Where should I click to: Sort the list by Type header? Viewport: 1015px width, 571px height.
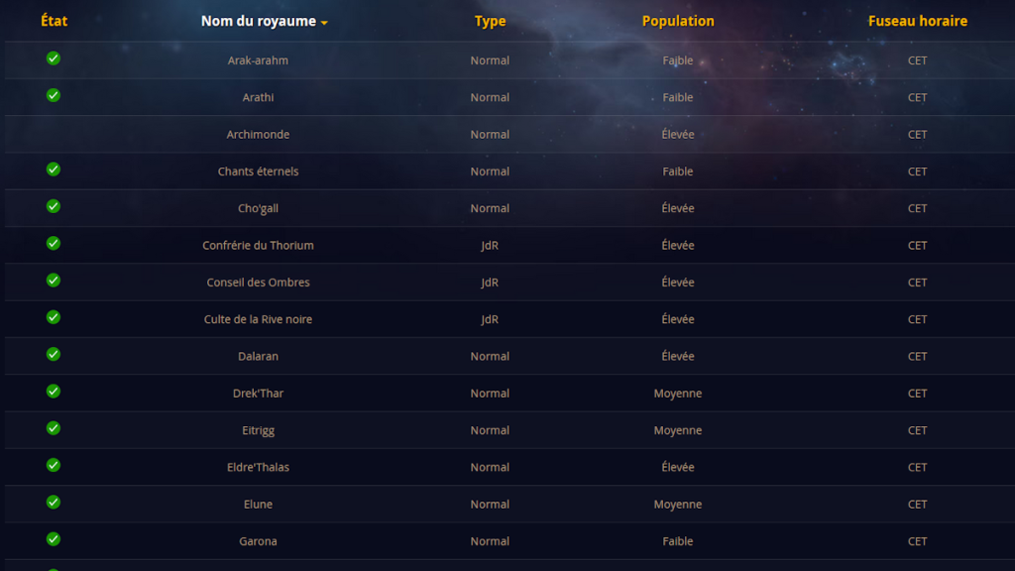pyautogui.click(x=490, y=21)
